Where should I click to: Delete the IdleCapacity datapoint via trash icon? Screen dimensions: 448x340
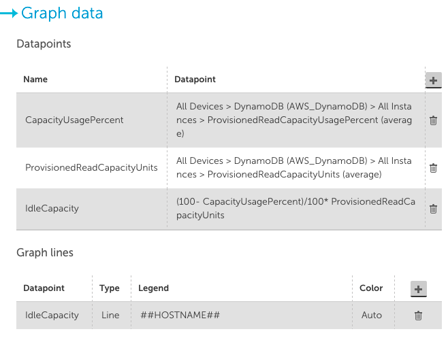pyautogui.click(x=433, y=209)
